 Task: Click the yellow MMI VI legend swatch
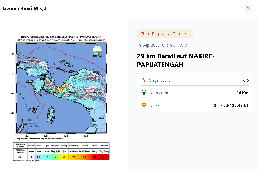64,157
